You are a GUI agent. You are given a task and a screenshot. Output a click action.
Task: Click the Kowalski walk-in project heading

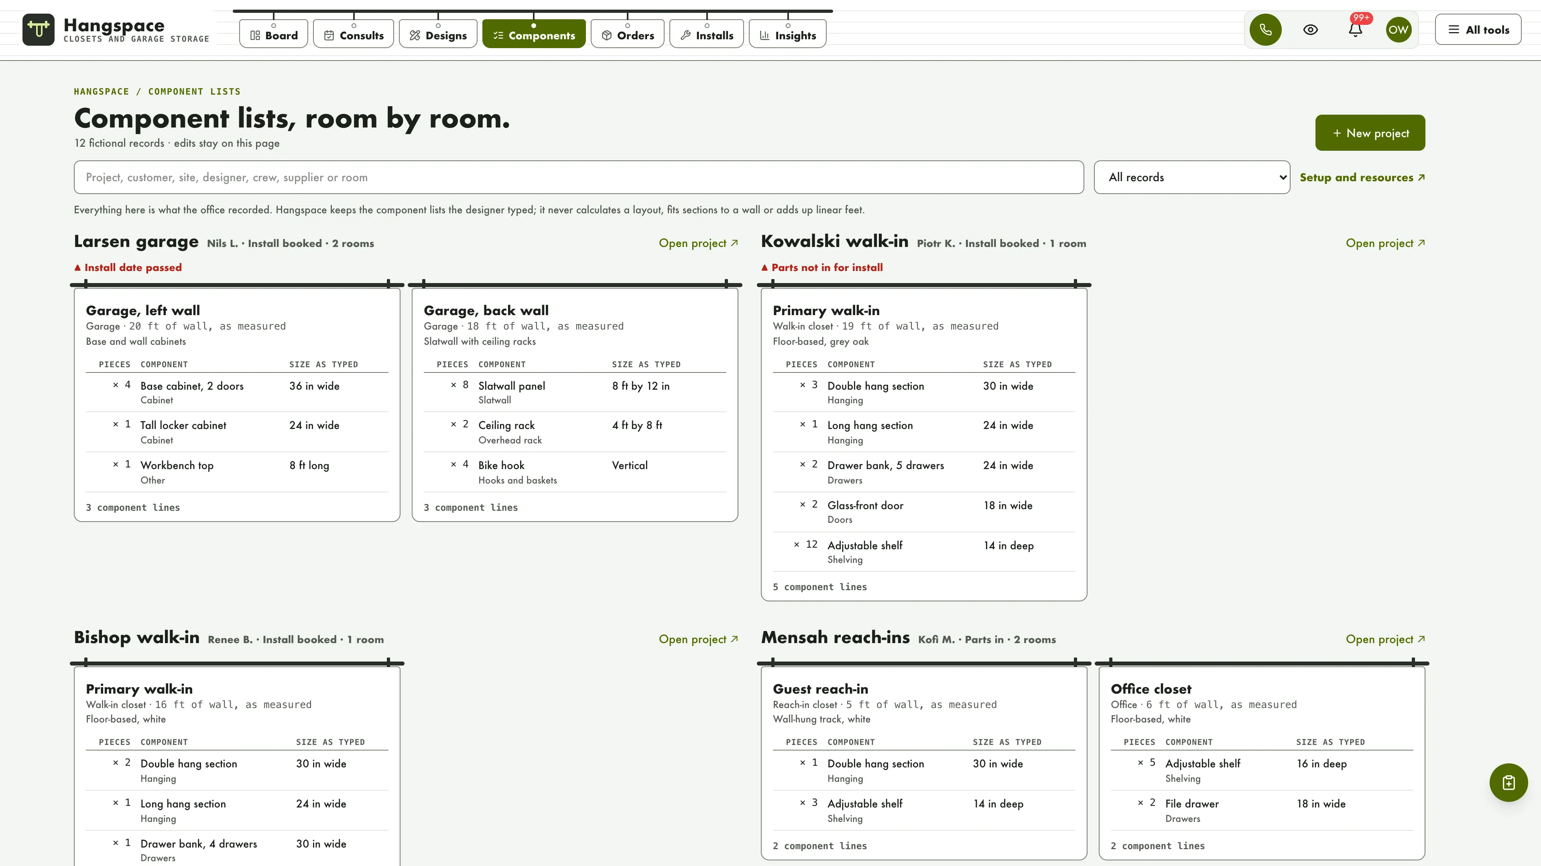coord(835,241)
